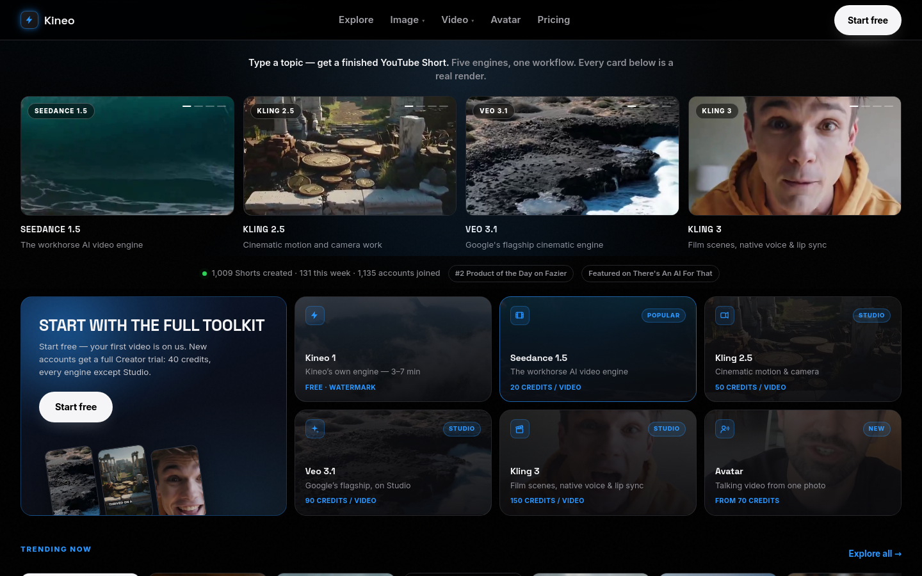Open the #2 Product of the Day on Fazier badge
Image resolution: width=922 pixels, height=576 pixels.
[510, 273]
